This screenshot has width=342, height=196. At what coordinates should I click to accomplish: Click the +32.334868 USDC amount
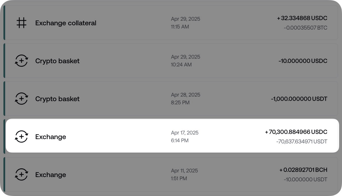pos(302,18)
